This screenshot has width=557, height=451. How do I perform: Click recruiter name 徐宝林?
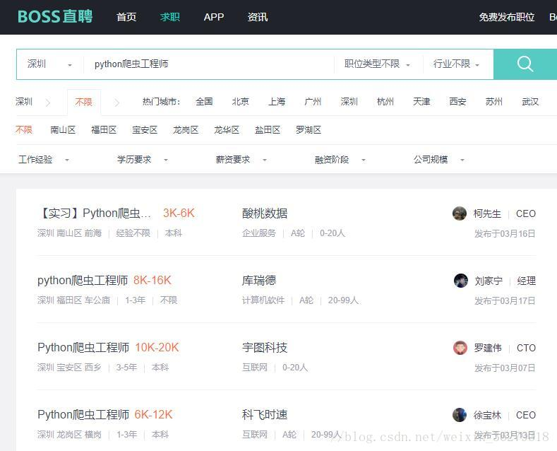487,415
